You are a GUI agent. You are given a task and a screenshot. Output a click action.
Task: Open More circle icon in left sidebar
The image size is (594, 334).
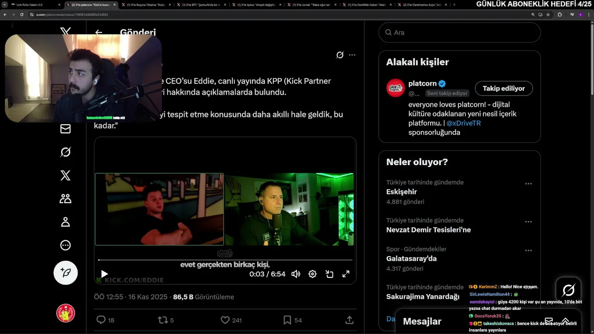[x=65, y=245]
